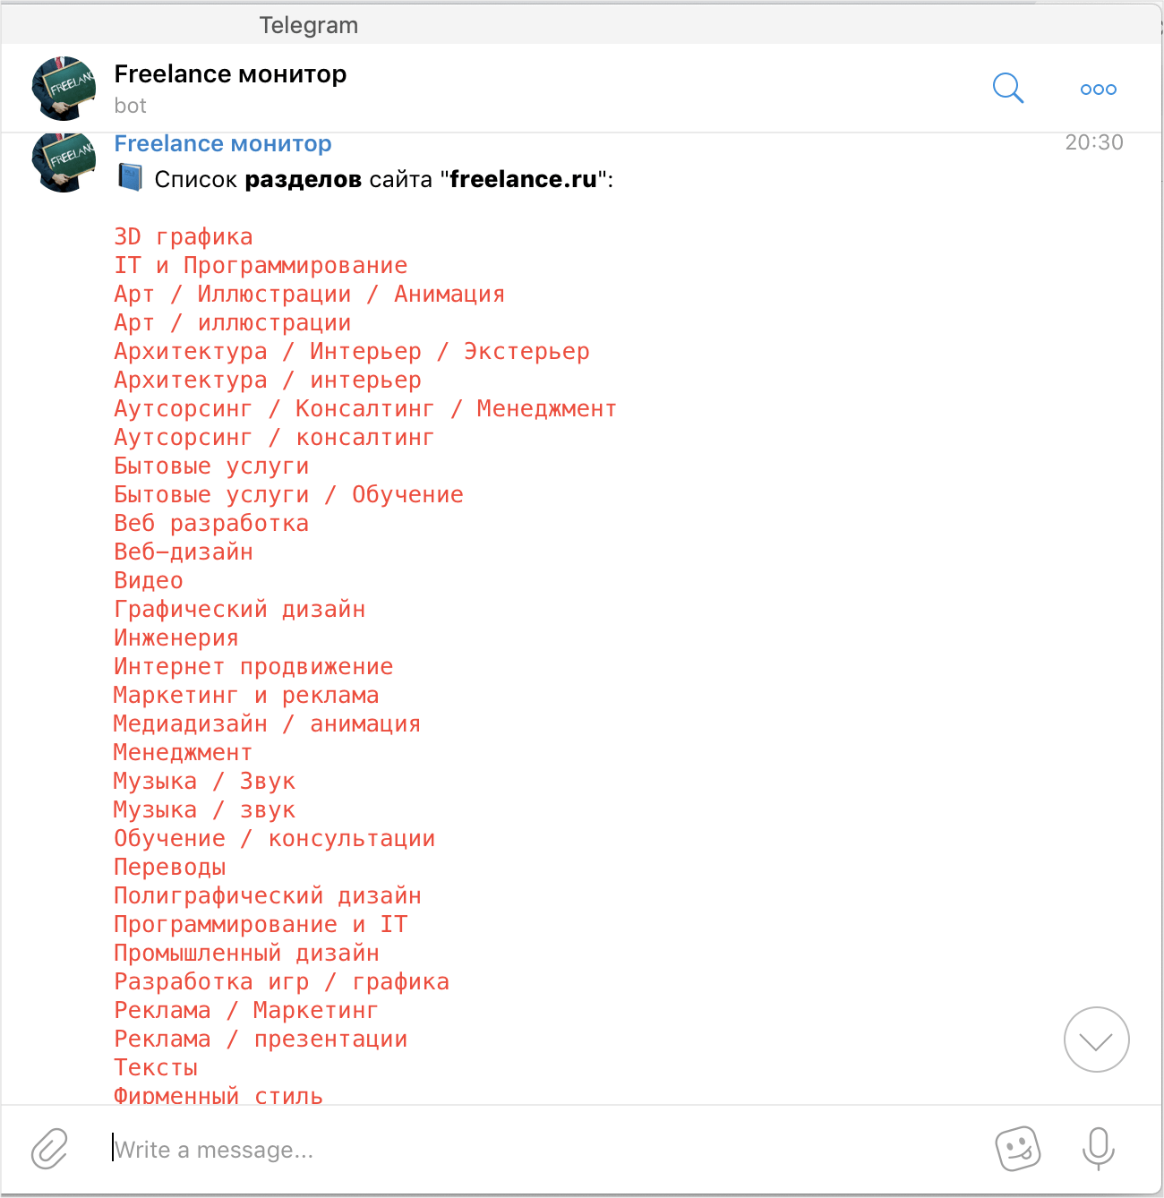Viewport: 1164px width, 1198px height.
Task: Choose the Веб разработка section
Action: tap(211, 524)
